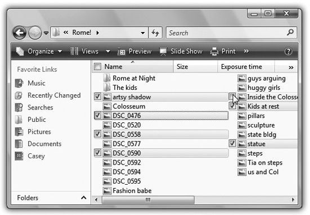Click the artsy shadow image icon
310x215 pixels.
pyautogui.click(x=107, y=97)
